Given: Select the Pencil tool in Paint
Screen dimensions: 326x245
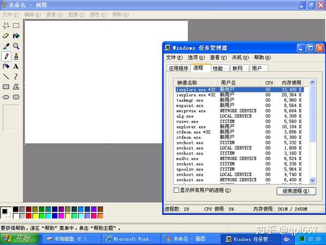Looking at the screenshot, I should [6, 56].
